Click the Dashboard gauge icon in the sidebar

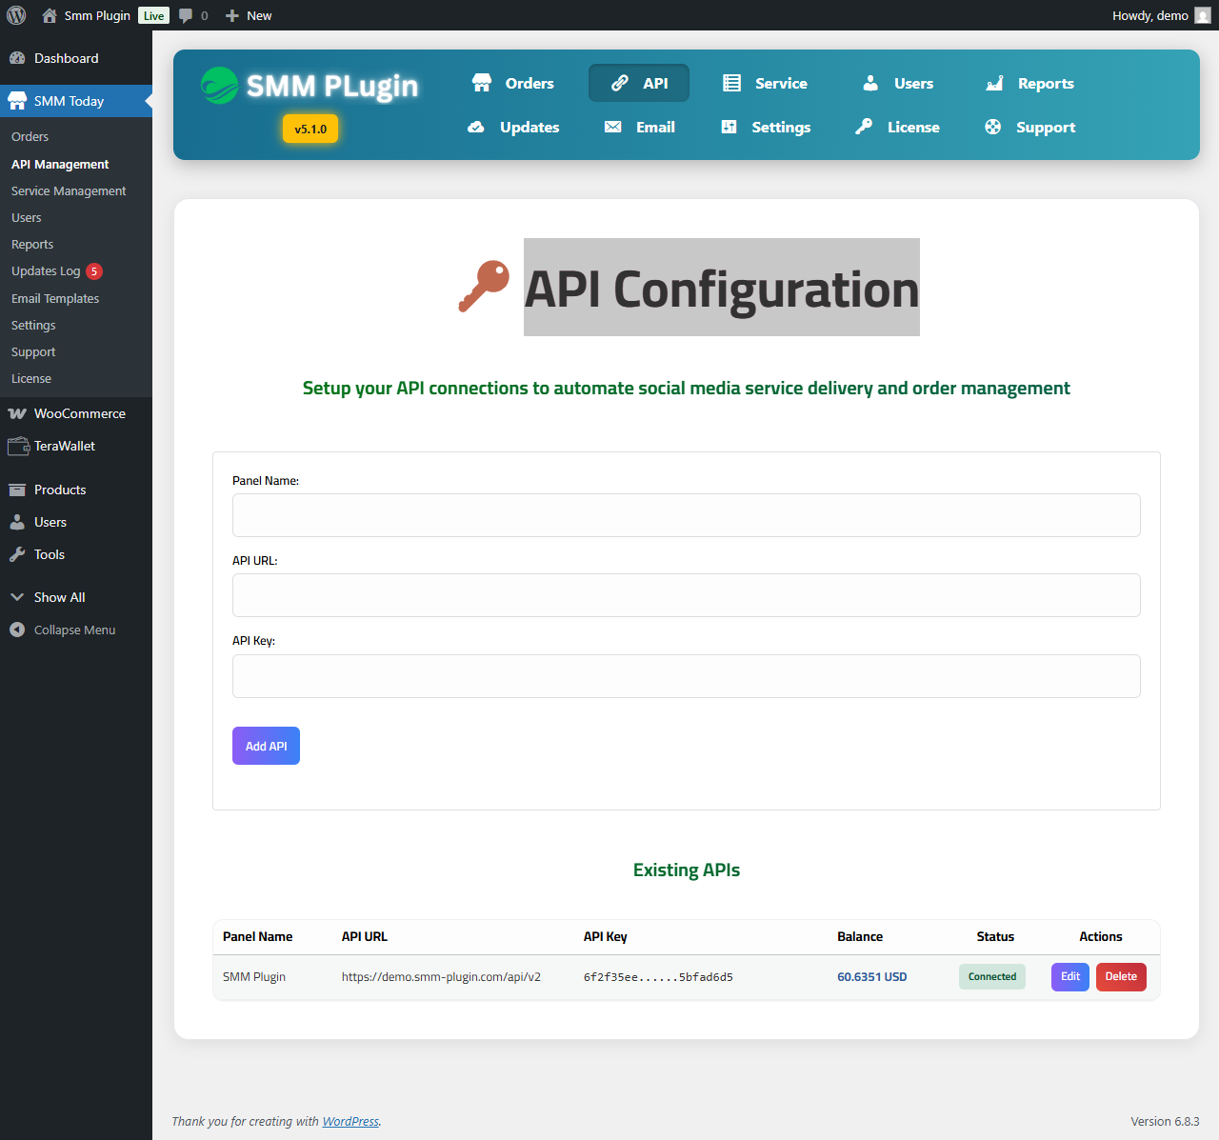(x=17, y=58)
